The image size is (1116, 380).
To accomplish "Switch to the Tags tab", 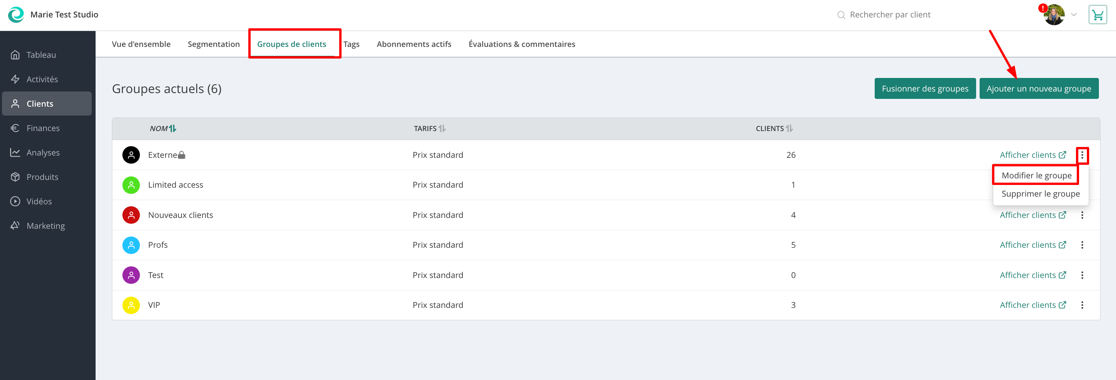I will tap(351, 44).
